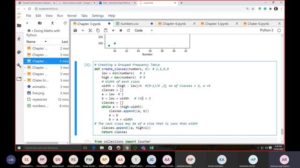Click the file browser horizontal scrollbar
The height and width of the screenshot is (168, 300).
42,143
